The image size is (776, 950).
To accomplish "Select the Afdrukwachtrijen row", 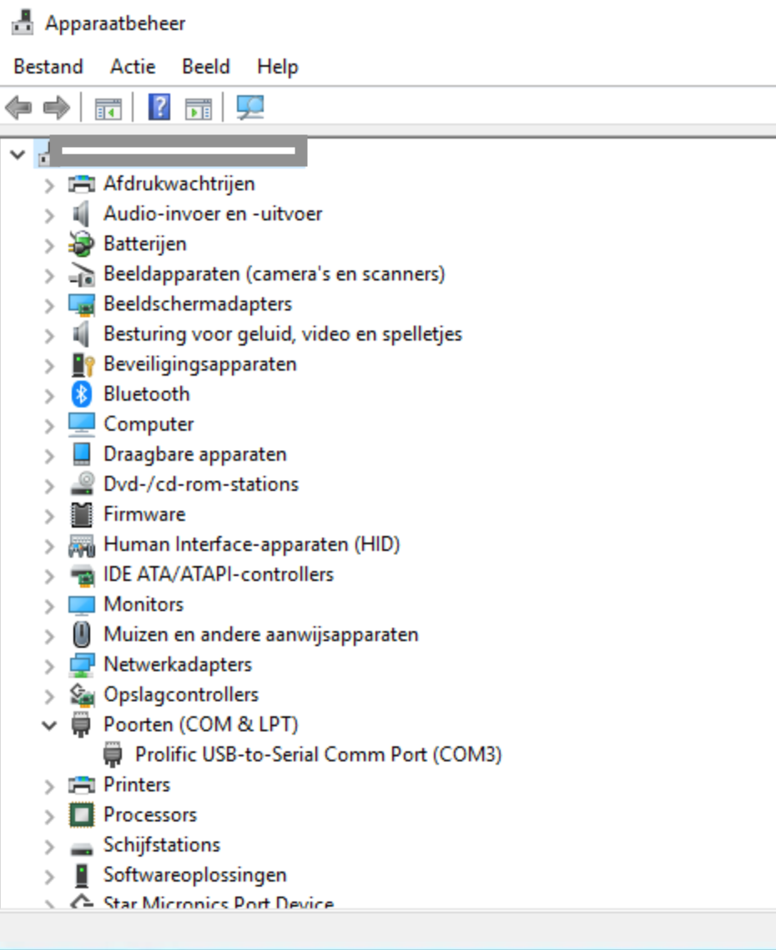I will 179,184.
